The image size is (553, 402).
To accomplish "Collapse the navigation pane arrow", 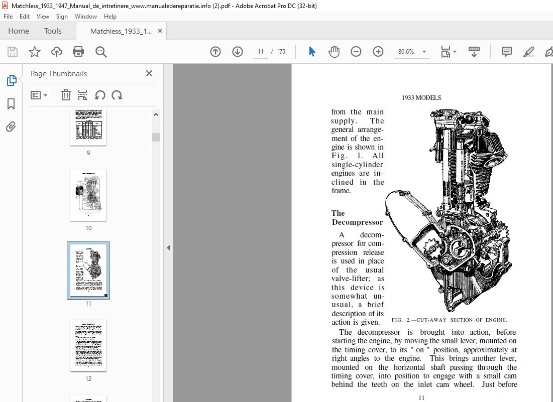I will coord(168,248).
